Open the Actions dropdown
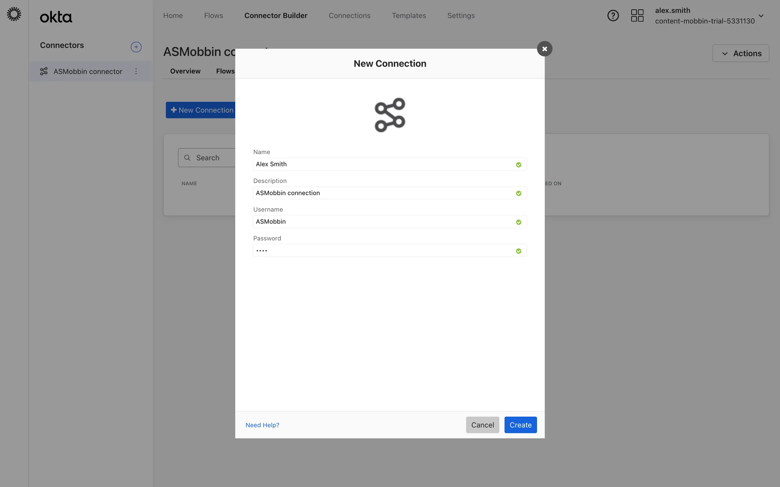 740,54
